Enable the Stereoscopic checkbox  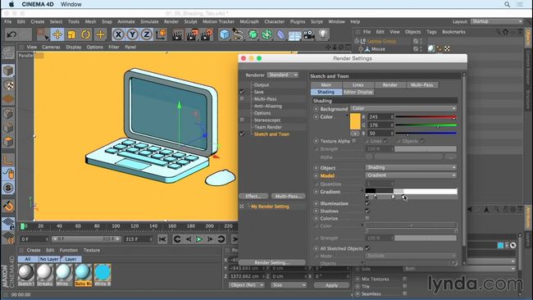coord(242,120)
